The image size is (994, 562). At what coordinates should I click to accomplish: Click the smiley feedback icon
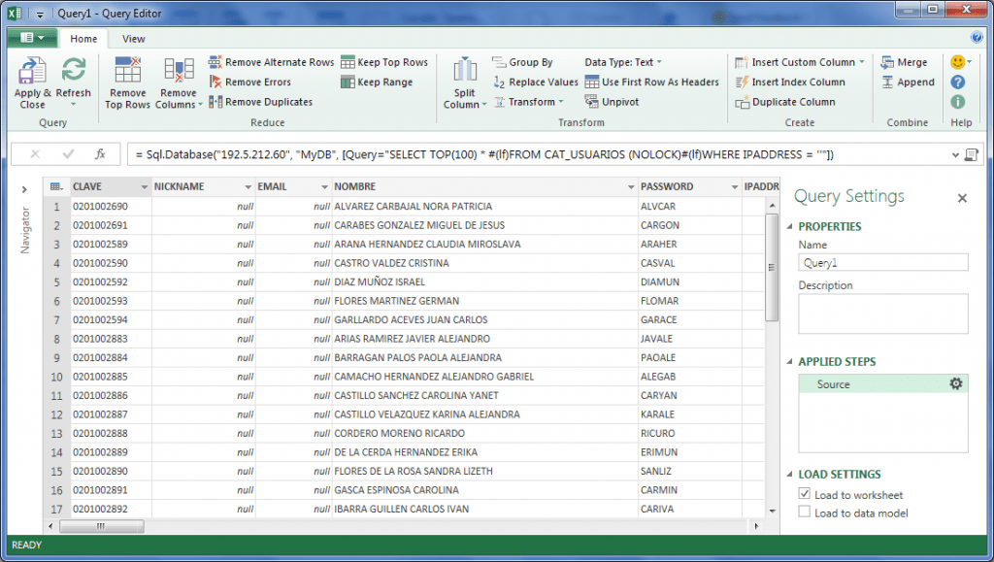click(958, 62)
